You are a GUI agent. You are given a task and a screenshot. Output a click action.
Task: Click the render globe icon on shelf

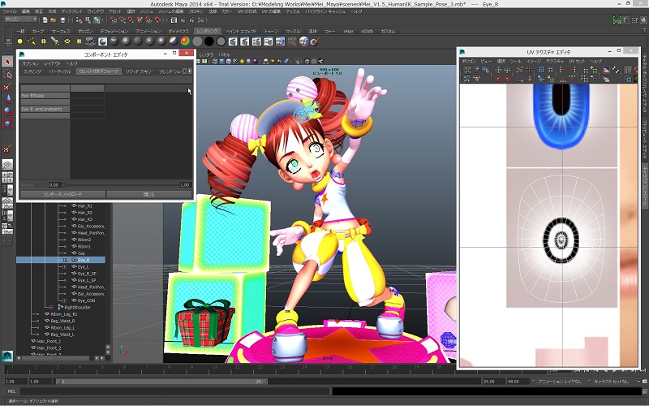point(303,41)
